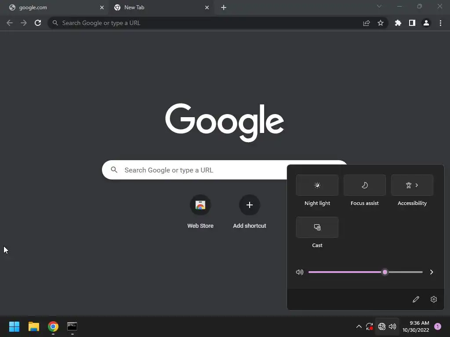Click the Google search box on page
The height and width of the screenshot is (337, 450).
(225, 170)
